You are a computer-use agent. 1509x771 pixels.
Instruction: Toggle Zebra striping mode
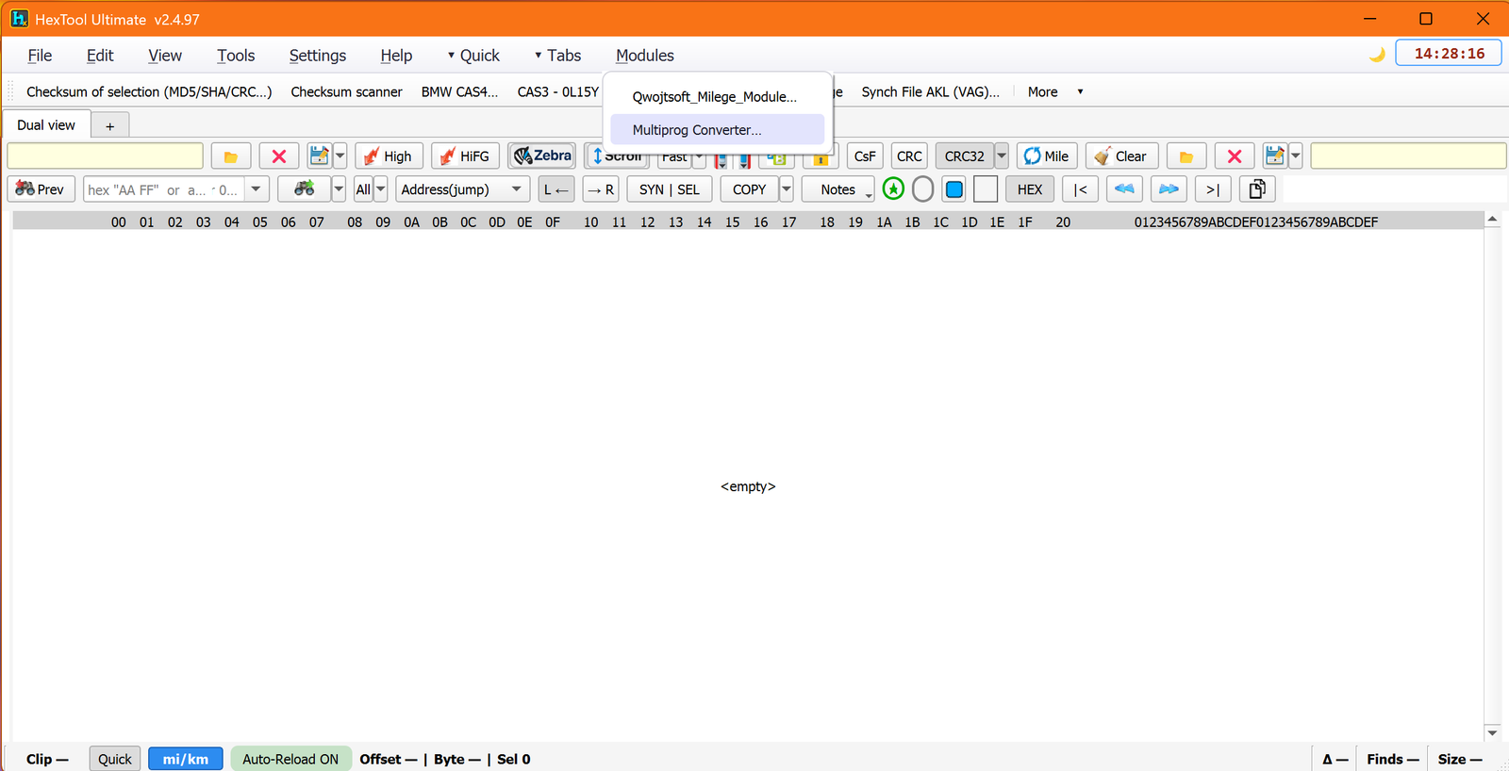[542, 156]
